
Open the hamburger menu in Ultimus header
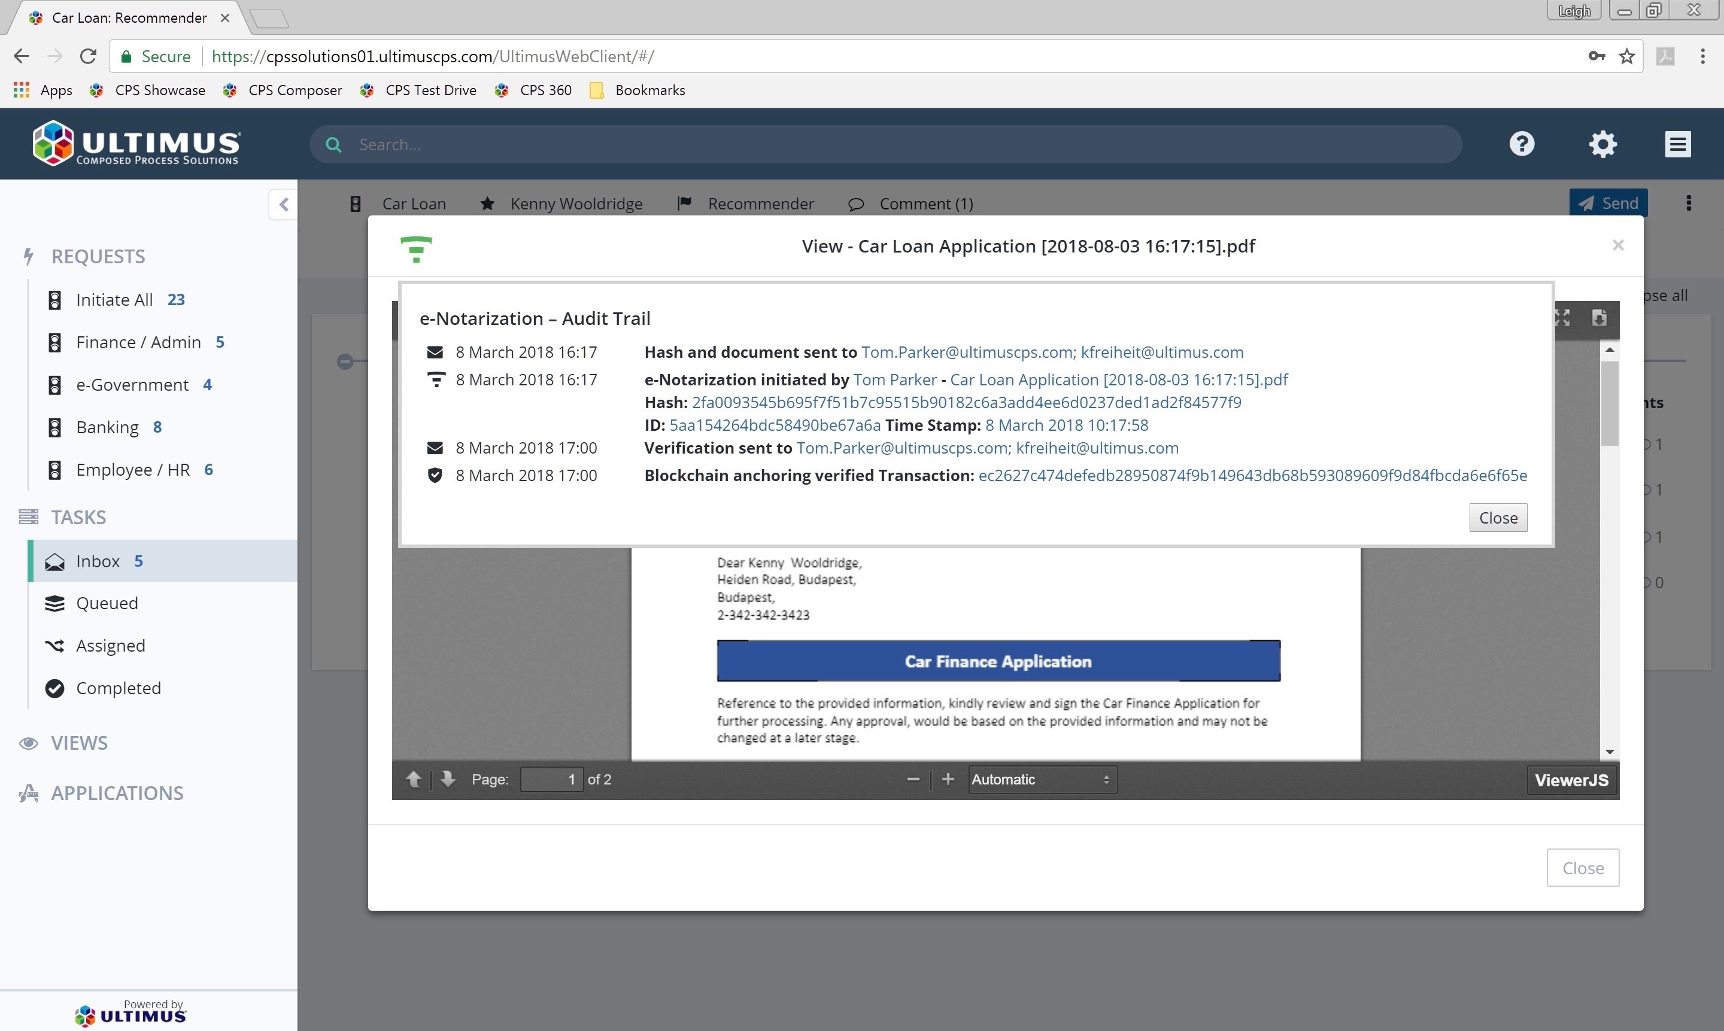pos(1677,144)
